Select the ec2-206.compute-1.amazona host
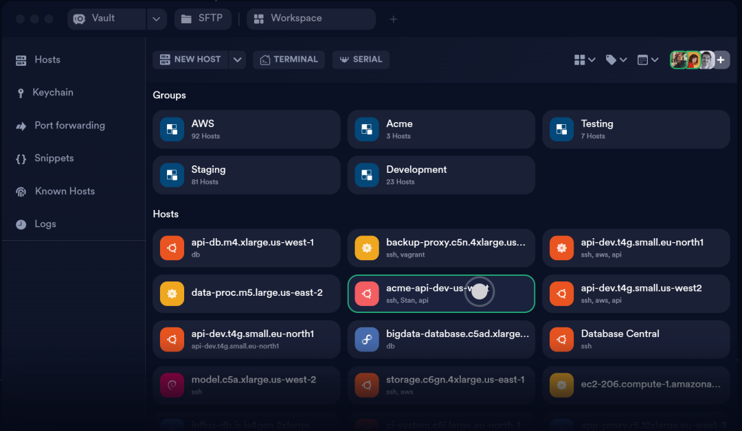The width and height of the screenshot is (742, 431). pos(636,385)
